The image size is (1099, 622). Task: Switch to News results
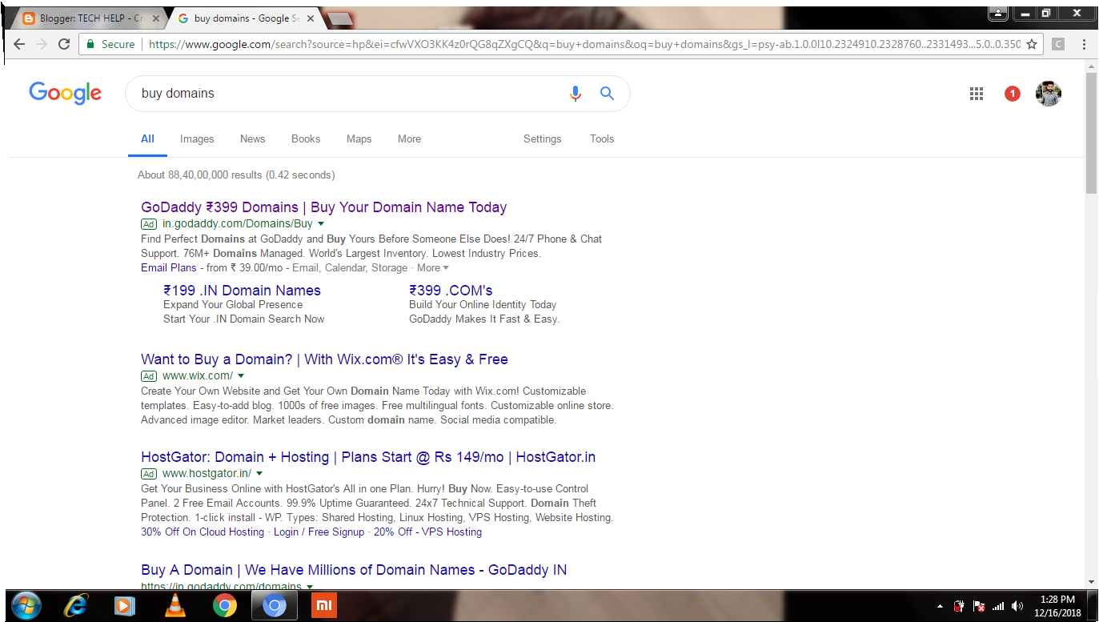252,138
